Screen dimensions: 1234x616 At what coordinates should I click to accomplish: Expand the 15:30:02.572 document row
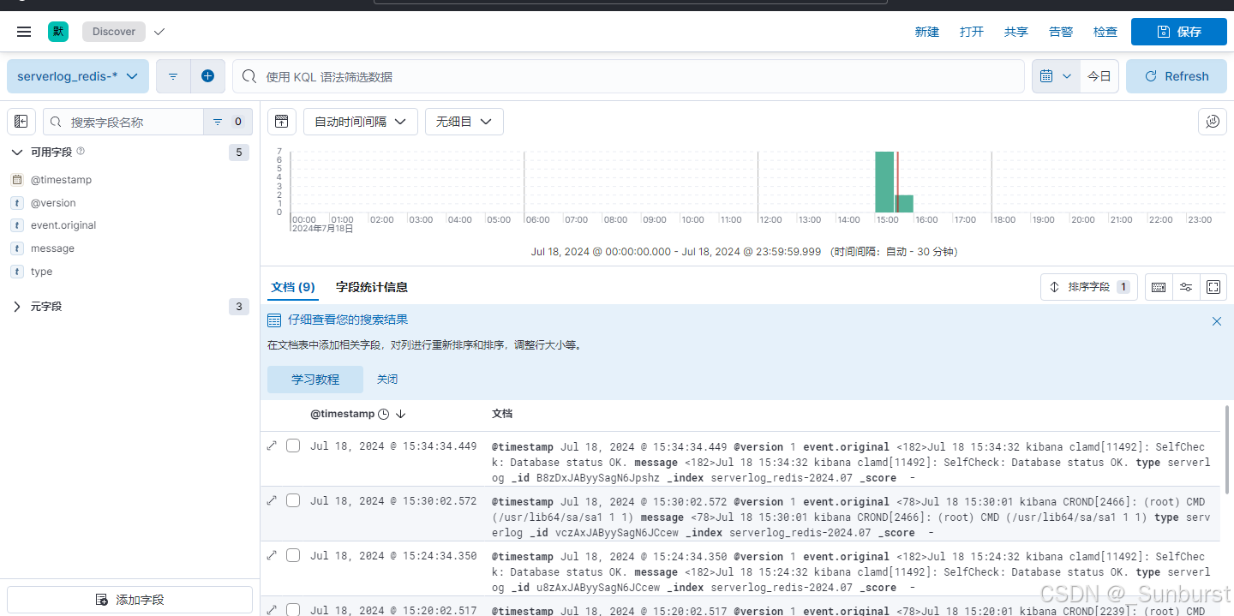(272, 500)
